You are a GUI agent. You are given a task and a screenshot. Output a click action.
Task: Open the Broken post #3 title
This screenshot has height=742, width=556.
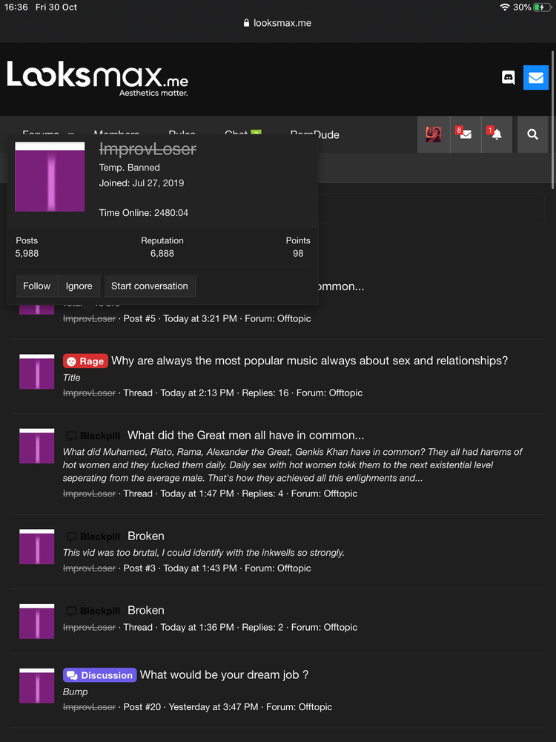[146, 536]
